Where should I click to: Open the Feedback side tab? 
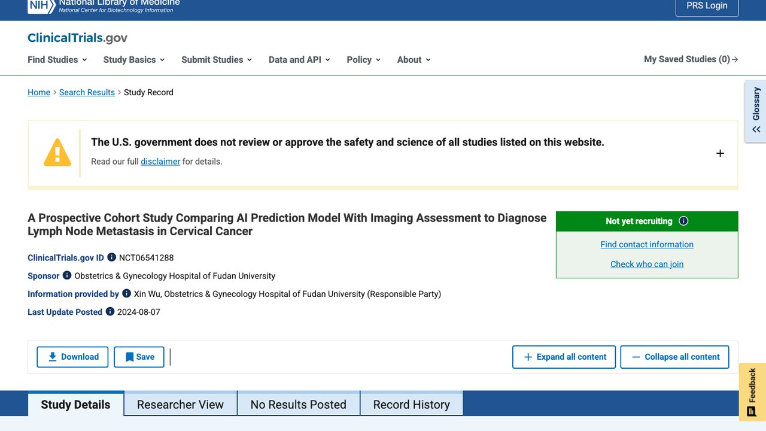tap(752, 392)
